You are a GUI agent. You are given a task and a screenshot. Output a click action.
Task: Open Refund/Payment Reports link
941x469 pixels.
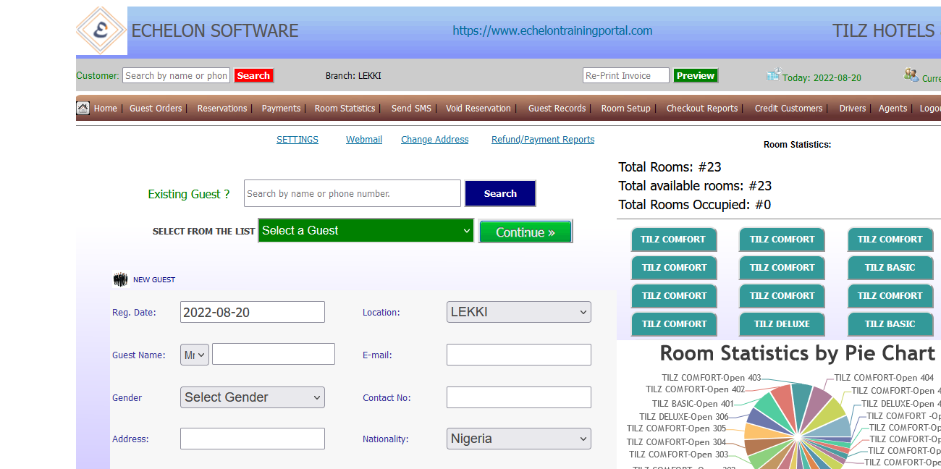tap(543, 140)
